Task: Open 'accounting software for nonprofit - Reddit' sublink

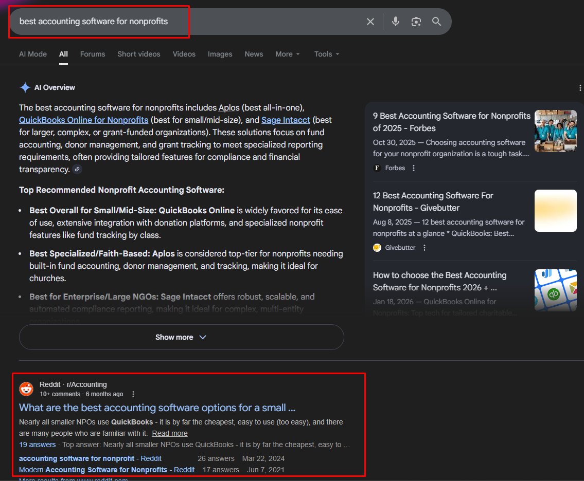Action: pyautogui.click(x=90, y=458)
